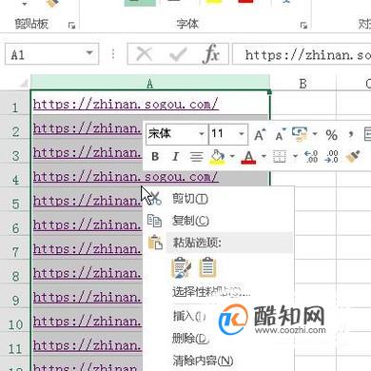
Task: Open the link in row 11
Action: [x=88, y=345]
